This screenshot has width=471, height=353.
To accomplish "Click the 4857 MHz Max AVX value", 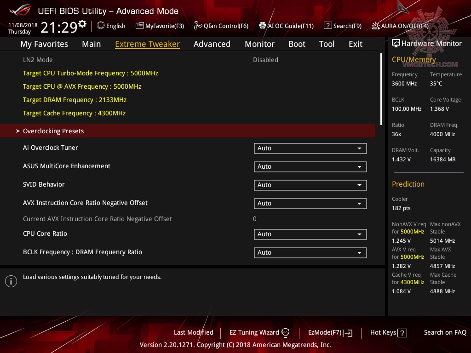I will [442, 266].
